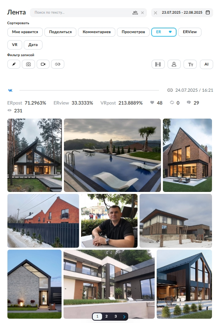Open the calendar date picker icon
This screenshot has width=219, height=323.
(208, 12)
